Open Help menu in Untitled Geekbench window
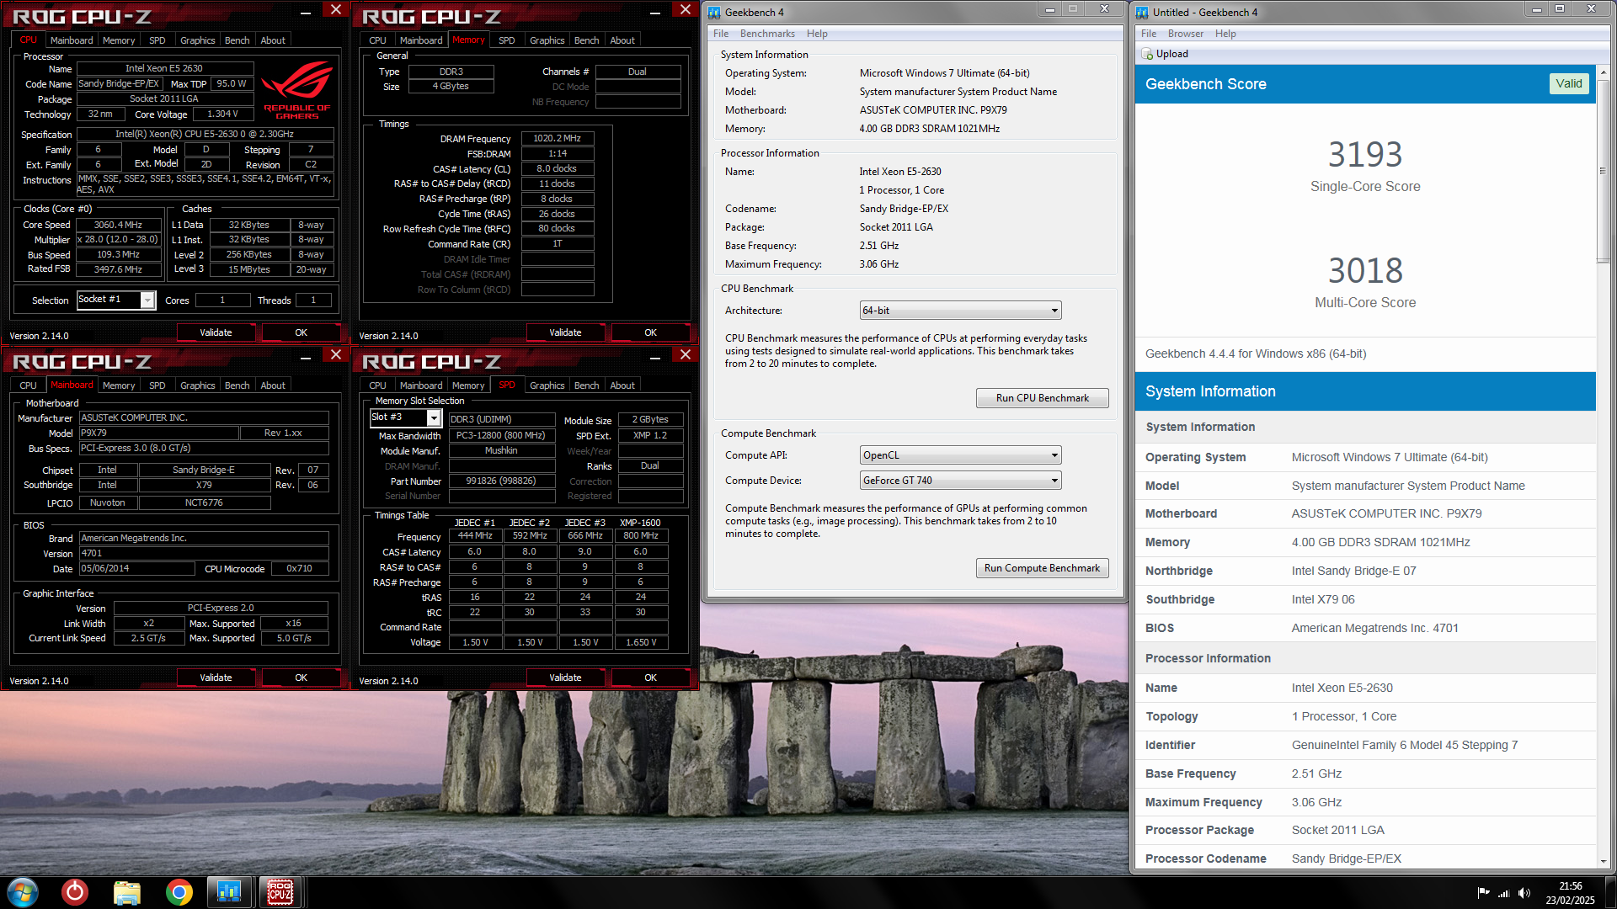Viewport: 1617px width, 909px height. (1225, 34)
